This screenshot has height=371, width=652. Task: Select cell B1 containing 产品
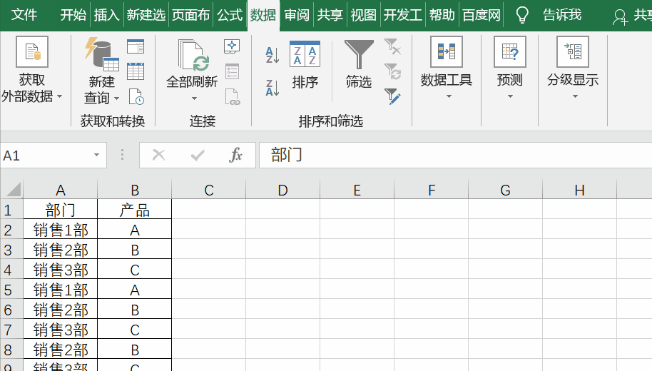[135, 210]
